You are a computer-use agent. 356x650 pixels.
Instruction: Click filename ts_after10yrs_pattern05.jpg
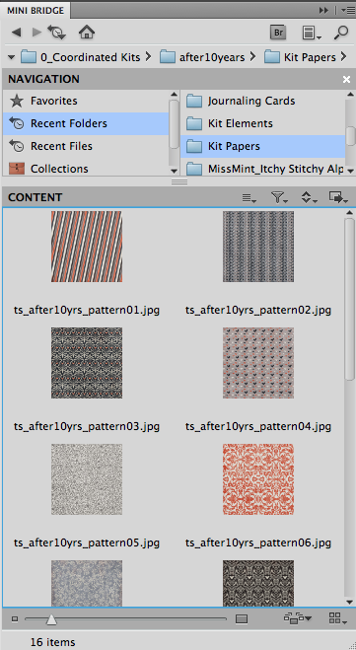[87, 542]
